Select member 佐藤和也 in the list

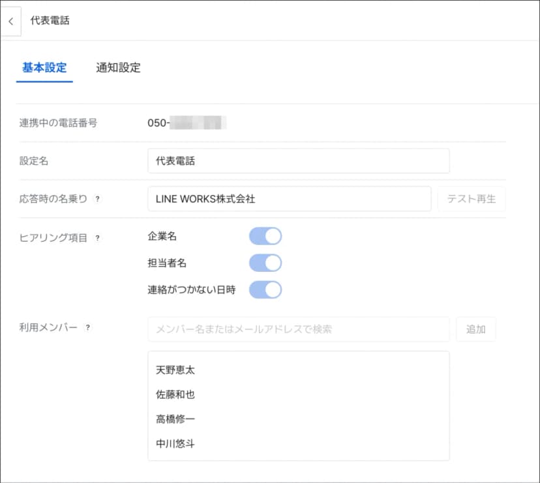[x=175, y=394]
